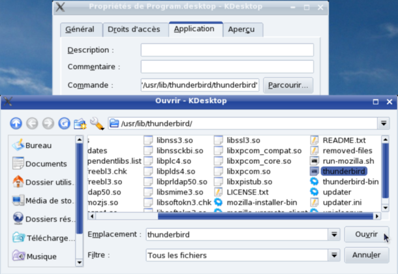Open Bureau in the places sidebar

click(38, 145)
